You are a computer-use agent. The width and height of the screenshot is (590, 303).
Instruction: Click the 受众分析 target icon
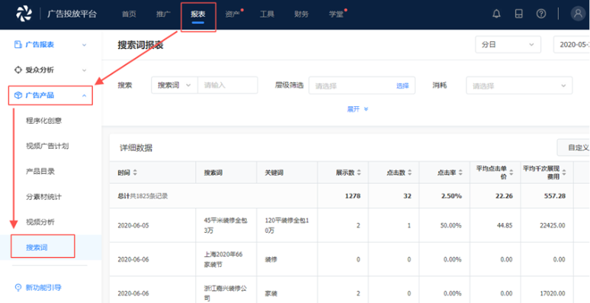[18, 69]
